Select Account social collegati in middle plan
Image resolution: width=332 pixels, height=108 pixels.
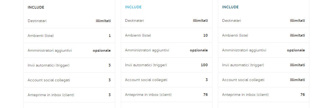coord(167,80)
